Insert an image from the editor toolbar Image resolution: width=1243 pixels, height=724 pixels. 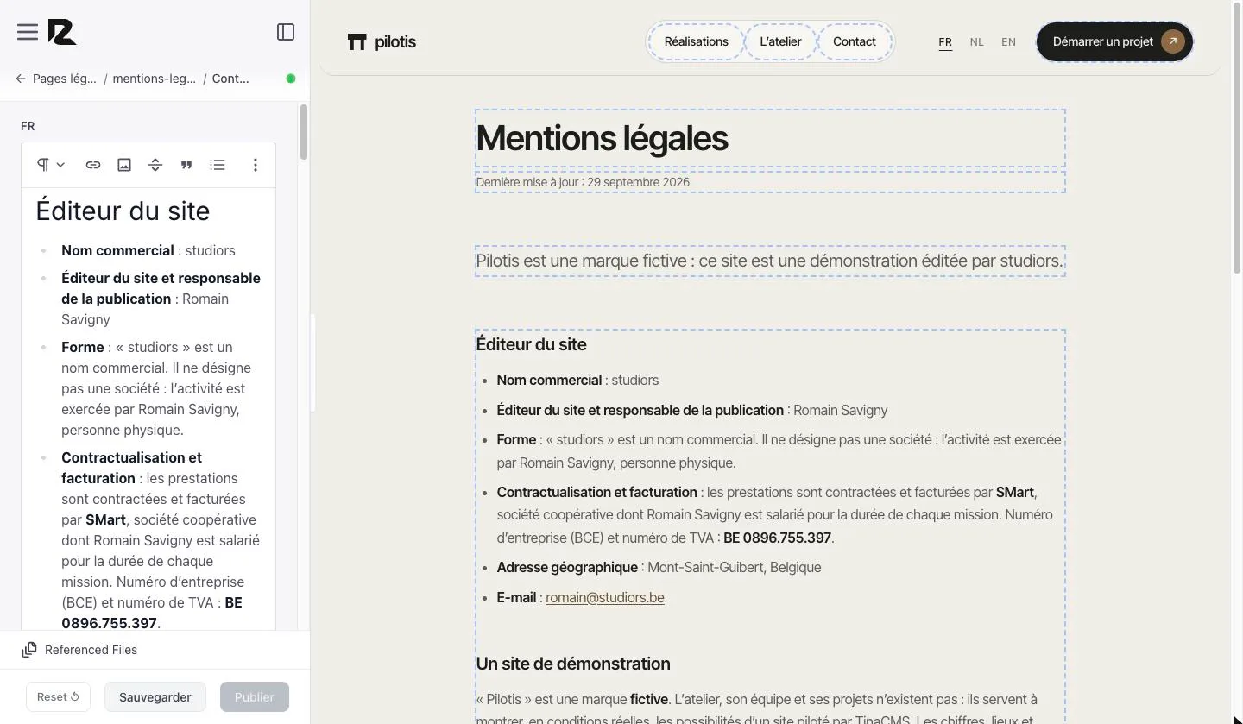point(124,165)
